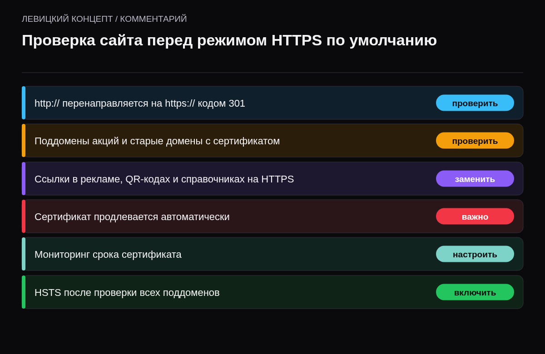Image resolution: width=545 pixels, height=354 pixels.
Task: Click the 'проверить' badge on the http:// redirect row
Action: pos(475,103)
